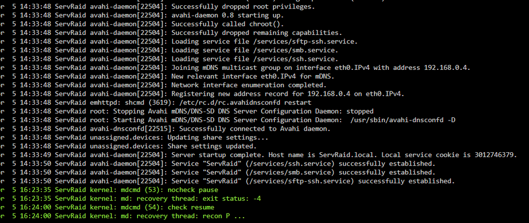Click the 'Network interface enumeration completed' line

tap(163, 85)
